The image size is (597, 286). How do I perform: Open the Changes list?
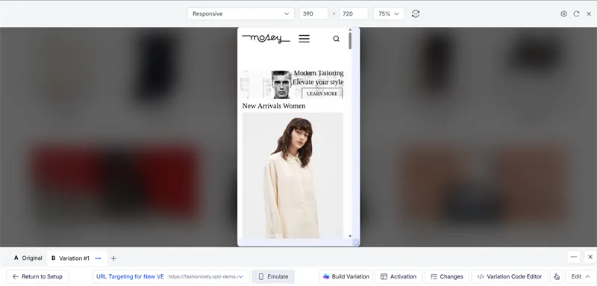click(x=446, y=276)
